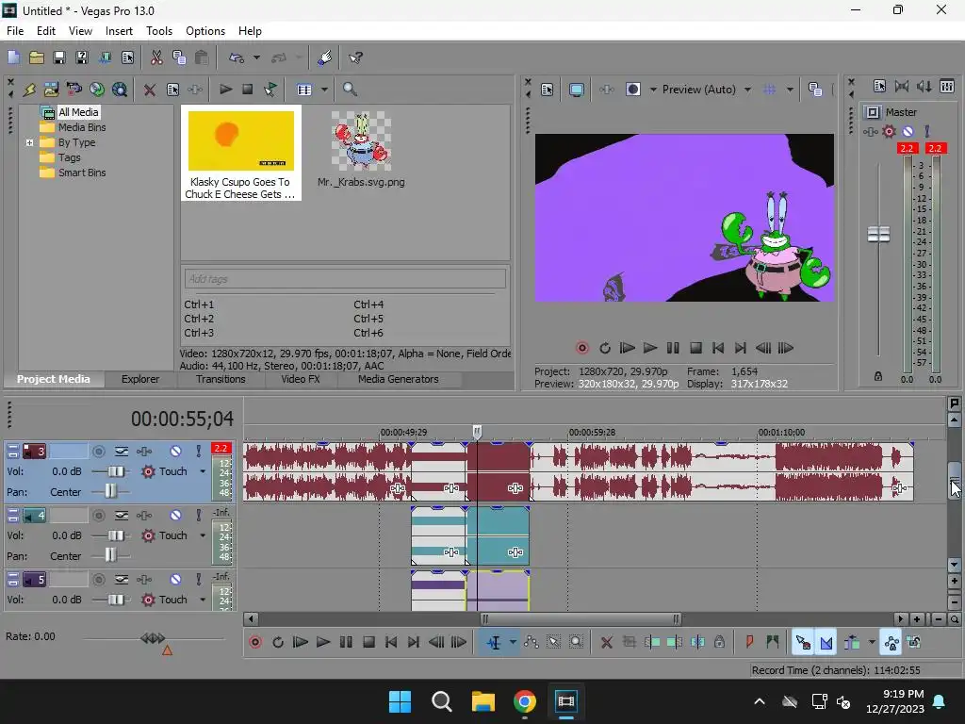Switch to the Transitions tab
The height and width of the screenshot is (724, 965).
coord(221,379)
